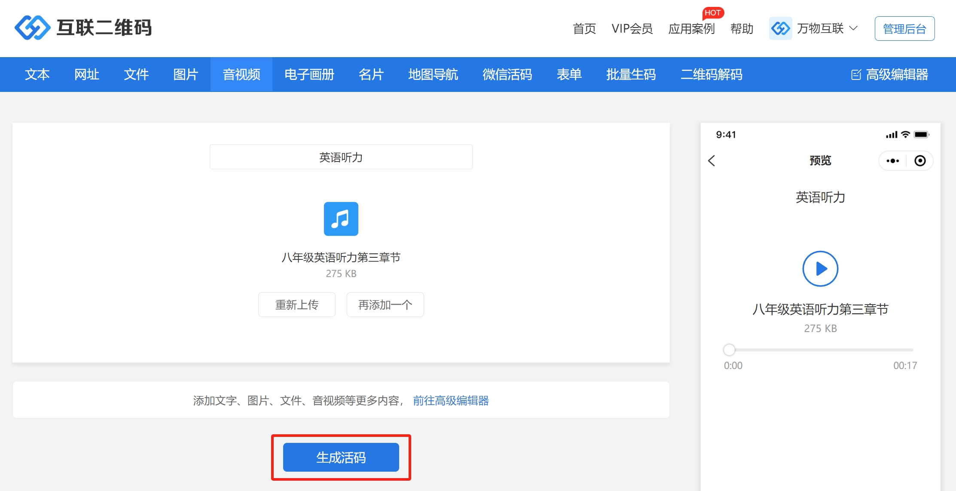
Task: Click the back arrow in phone preview
Action: pyautogui.click(x=712, y=161)
